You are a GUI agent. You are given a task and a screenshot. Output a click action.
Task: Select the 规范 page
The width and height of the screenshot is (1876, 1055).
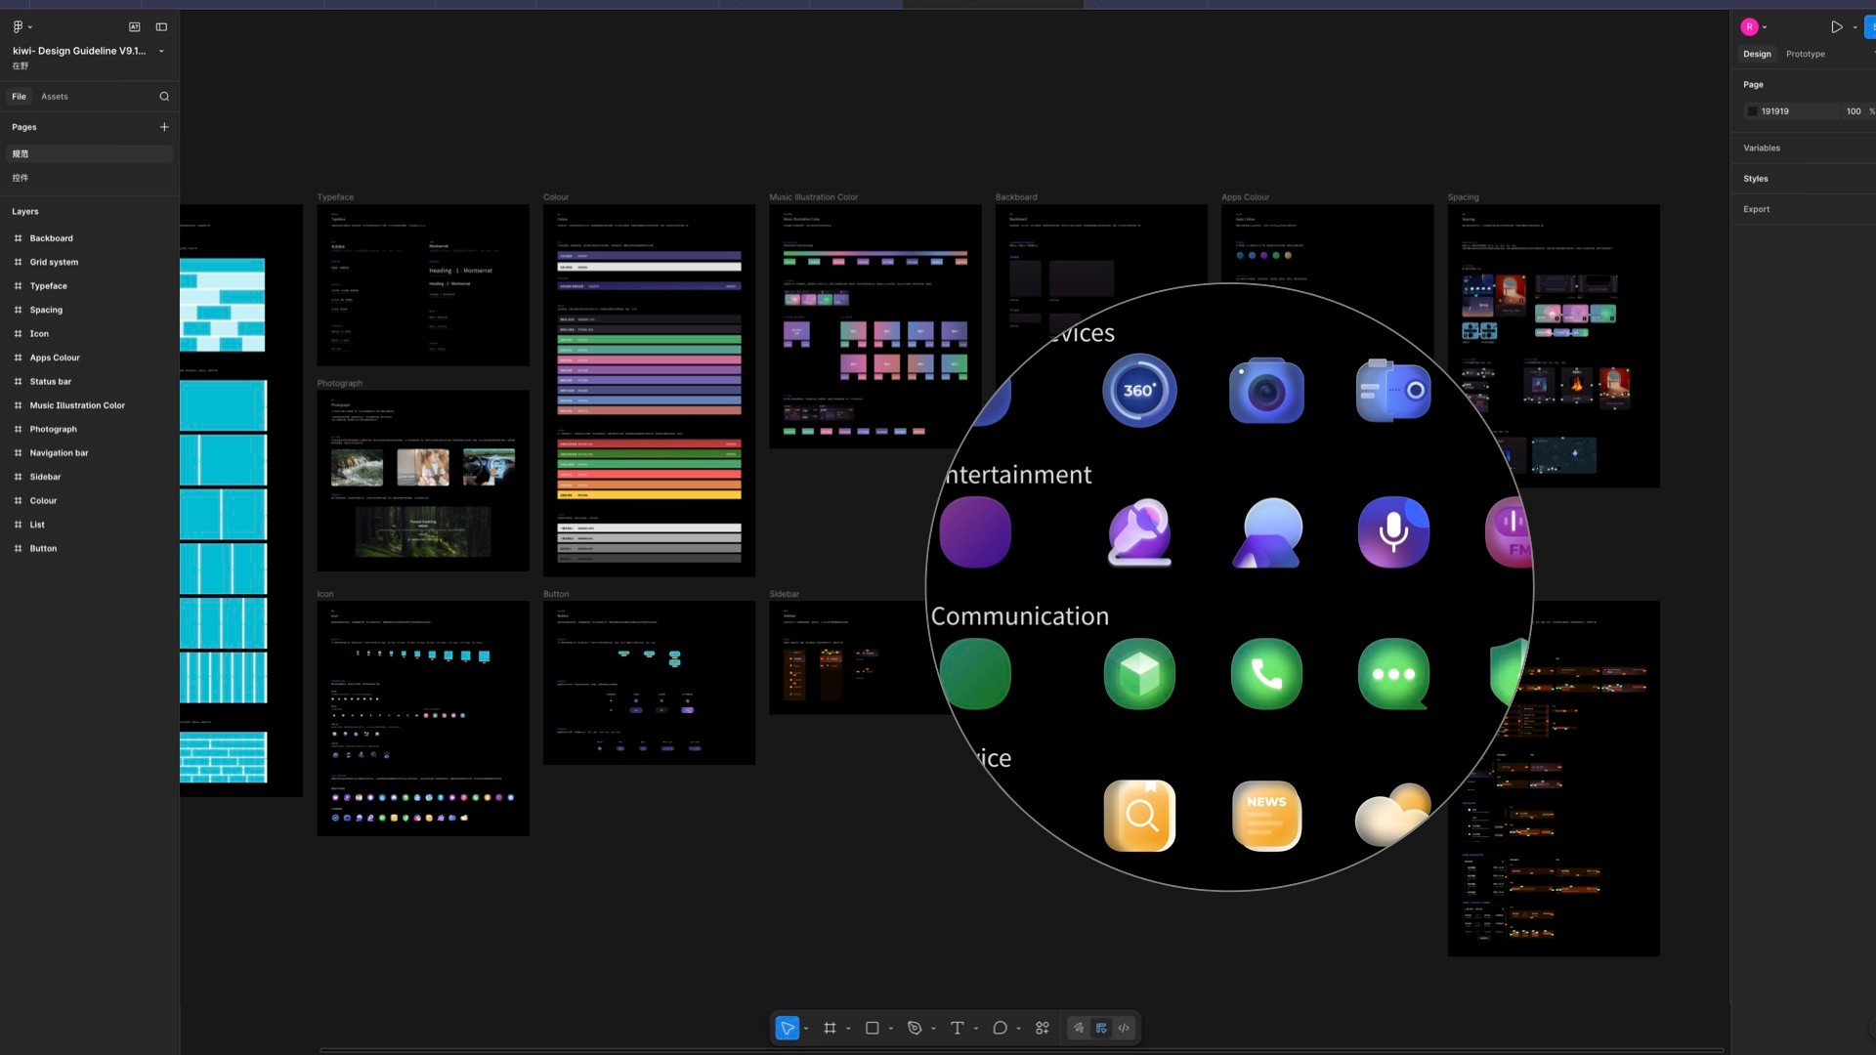pyautogui.click(x=90, y=153)
